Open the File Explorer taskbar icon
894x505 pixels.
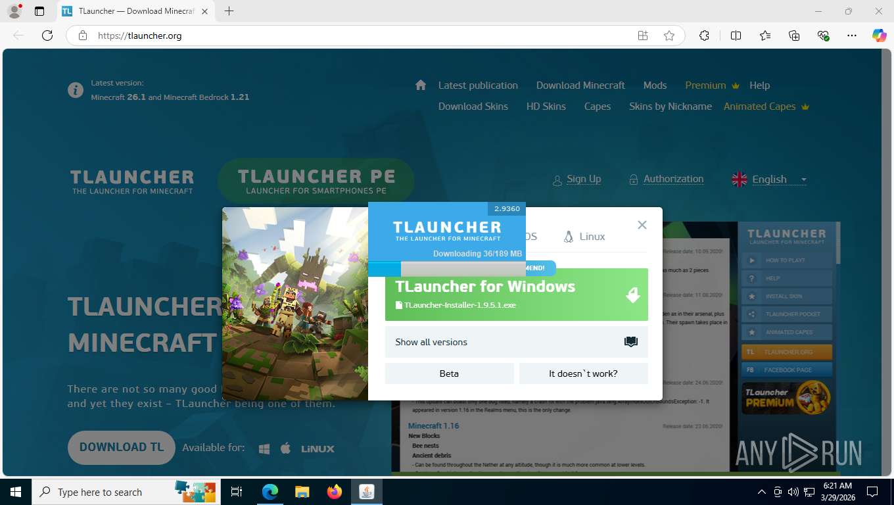(x=302, y=492)
